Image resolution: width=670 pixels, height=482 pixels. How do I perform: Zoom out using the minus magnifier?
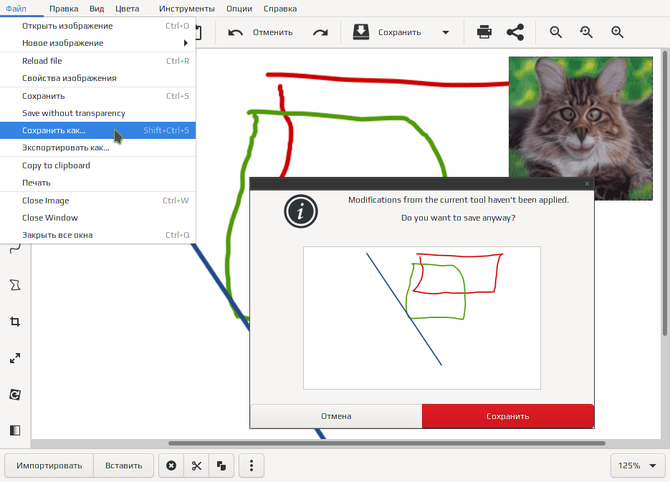tap(555, 32)
